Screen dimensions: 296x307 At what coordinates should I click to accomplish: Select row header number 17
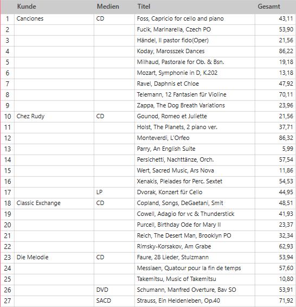pyautogui.click(x=8, y=193)
